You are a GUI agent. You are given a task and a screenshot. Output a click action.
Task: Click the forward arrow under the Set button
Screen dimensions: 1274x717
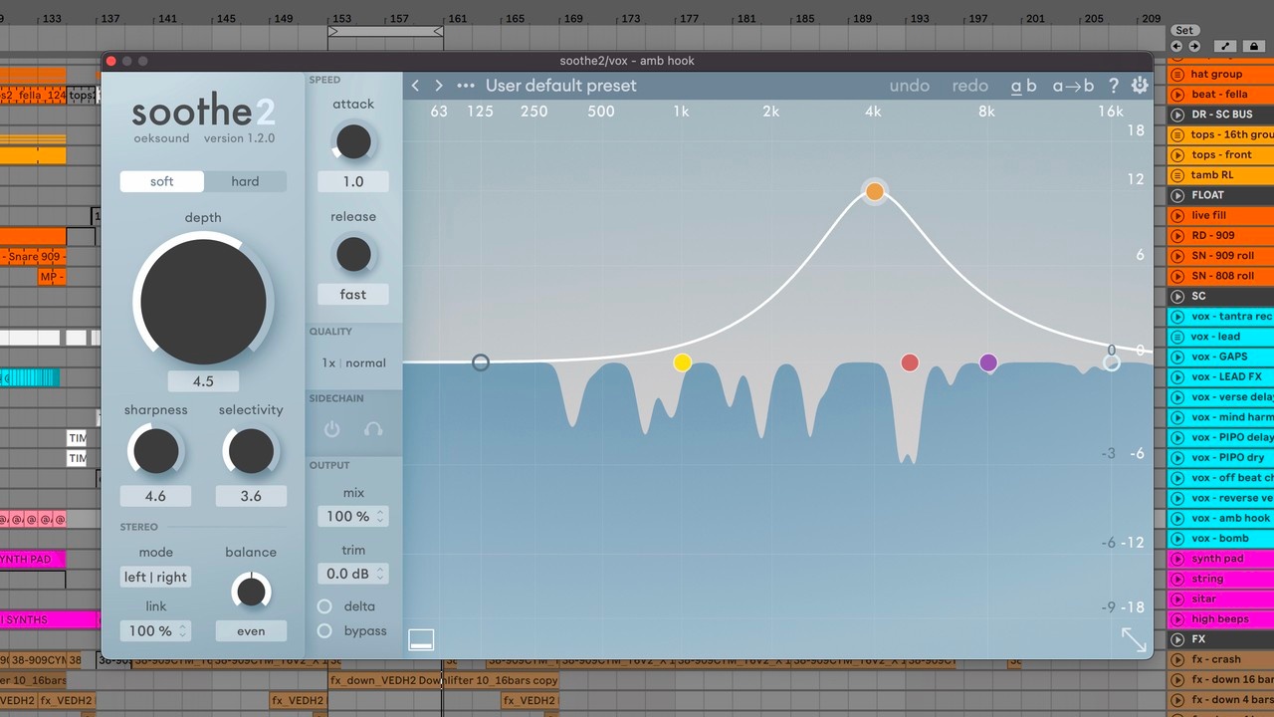1193,46
